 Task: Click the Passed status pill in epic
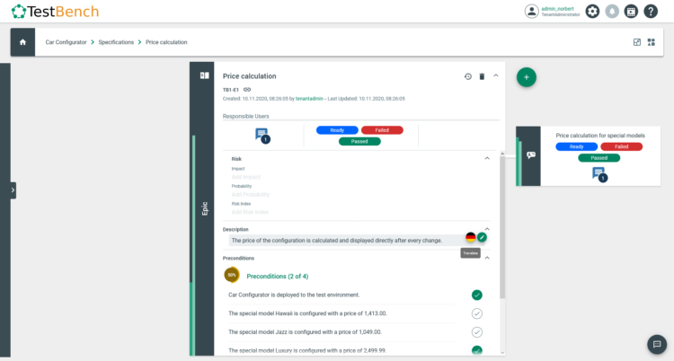tap(359, 141)
